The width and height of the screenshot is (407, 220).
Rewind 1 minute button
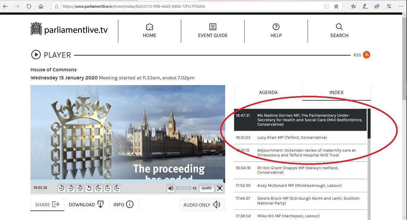point(71,188)
